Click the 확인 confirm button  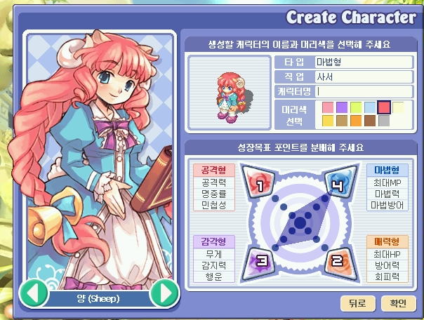(x=398, y=303)
